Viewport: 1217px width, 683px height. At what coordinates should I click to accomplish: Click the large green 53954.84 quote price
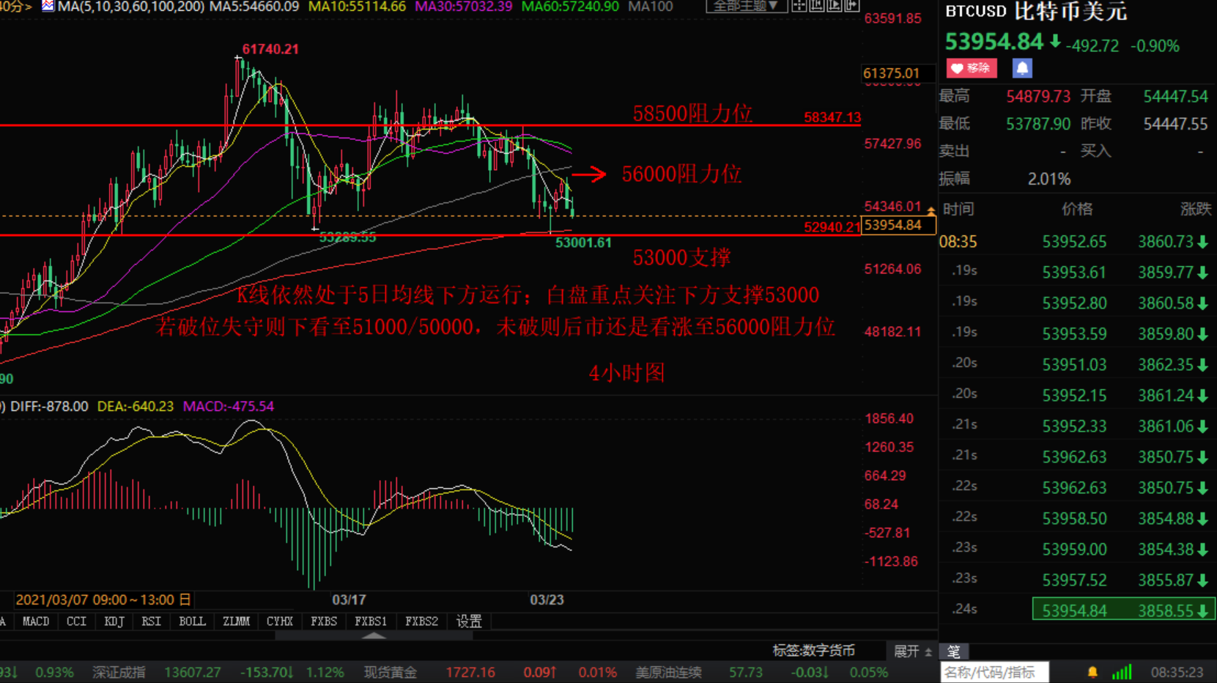click(x=994, y=42)
